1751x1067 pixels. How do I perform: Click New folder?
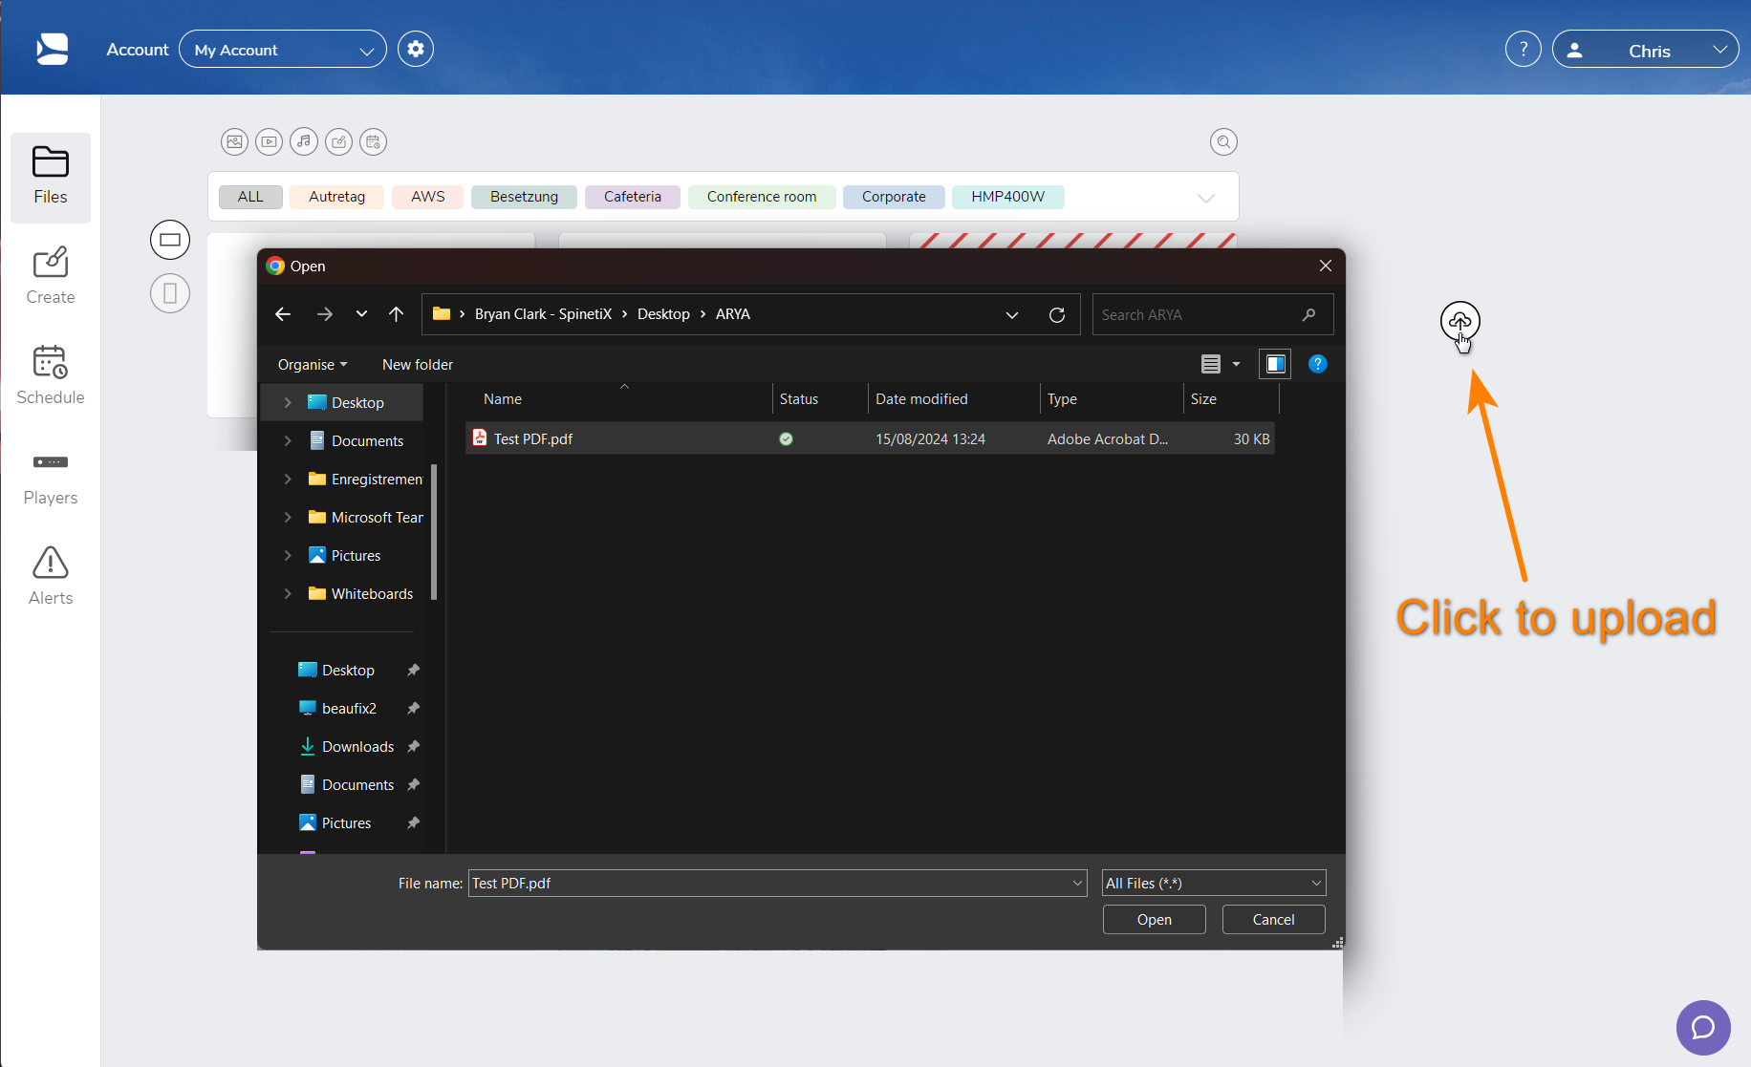pyautogui.click(x=418, y=365)
